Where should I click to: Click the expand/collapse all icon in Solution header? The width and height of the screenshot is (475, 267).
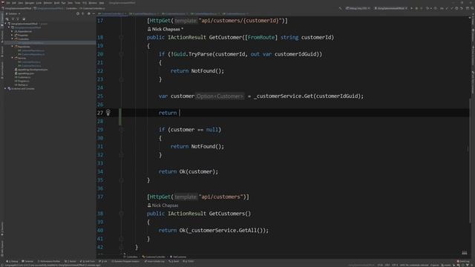pos(83,13)
